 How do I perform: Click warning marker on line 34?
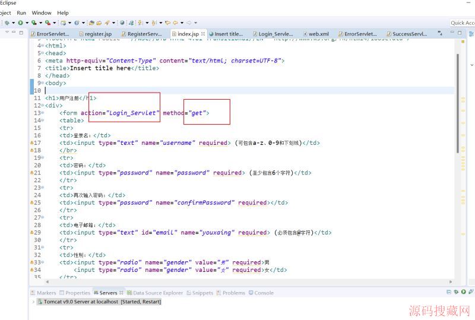(x=32, y=270)
